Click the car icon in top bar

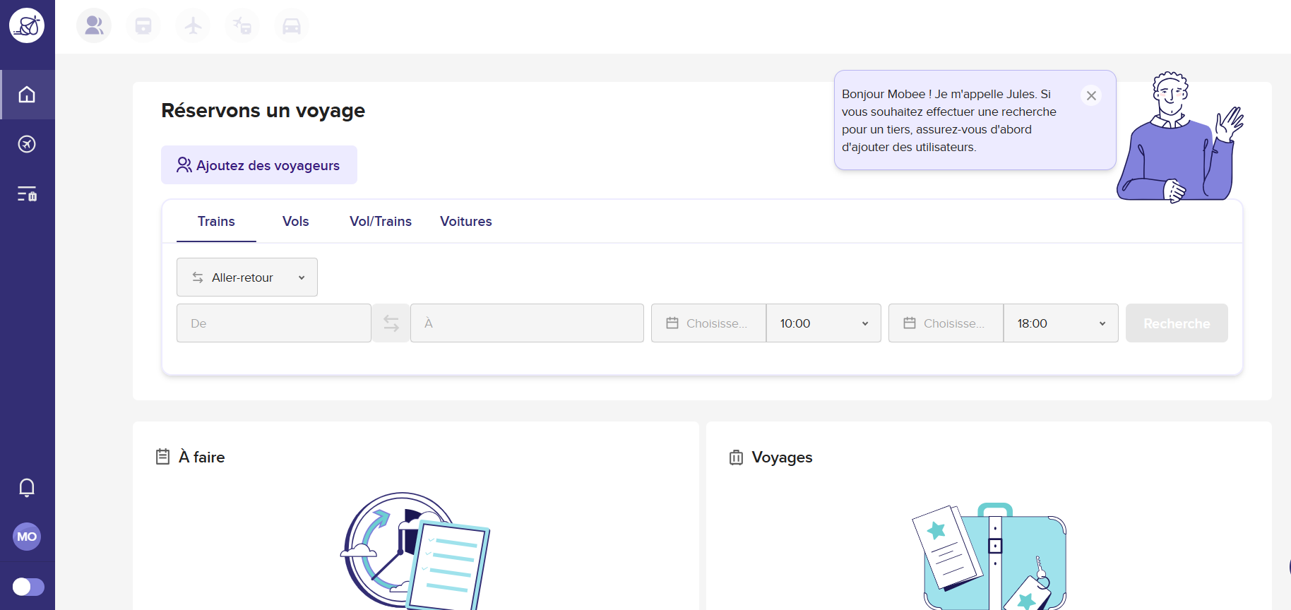coord(292,26)
